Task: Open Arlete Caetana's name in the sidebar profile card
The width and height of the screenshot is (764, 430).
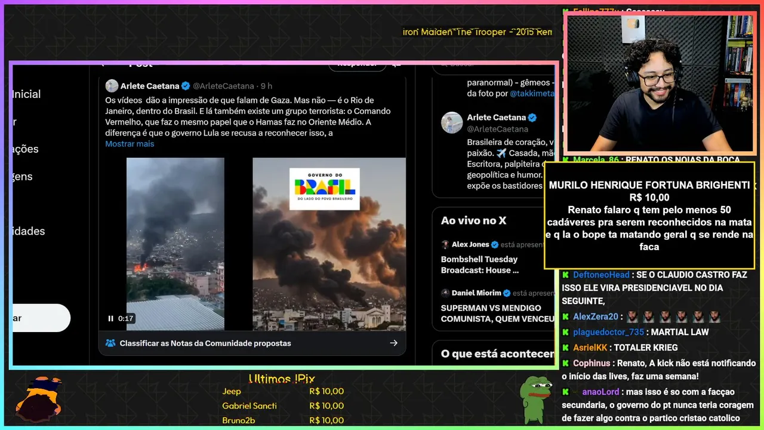Action: pyautogui.click(x=497, y=118)
